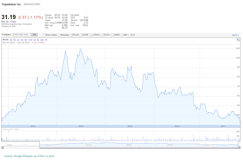The height and width of the screenshot is (160, 243).
Task: Show All historical data zoom
Action: pyautogui.click(x=46, y=40)
